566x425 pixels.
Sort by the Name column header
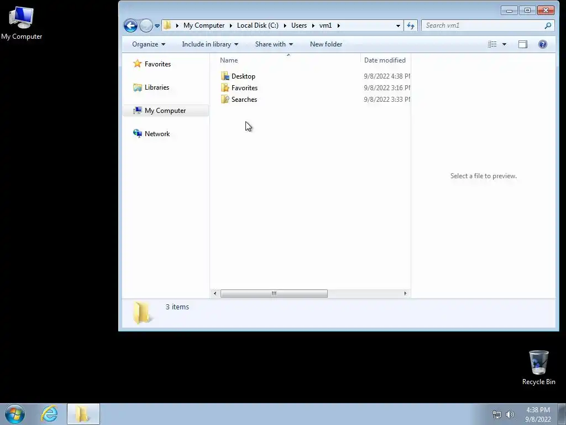pyautogui.click(x=229, y=60)
